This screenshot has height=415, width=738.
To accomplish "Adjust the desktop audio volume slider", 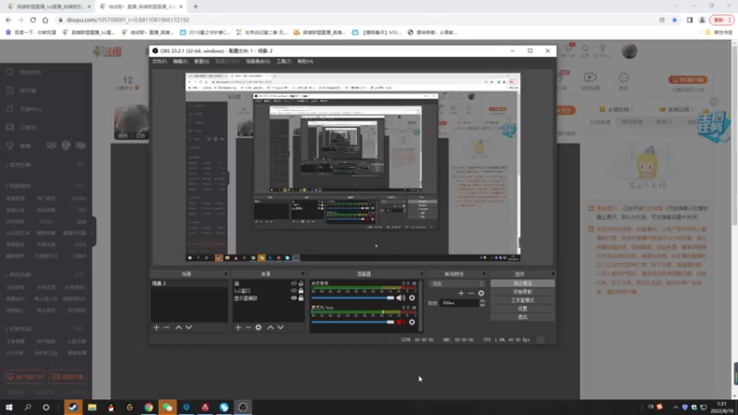I will point(352,298).
